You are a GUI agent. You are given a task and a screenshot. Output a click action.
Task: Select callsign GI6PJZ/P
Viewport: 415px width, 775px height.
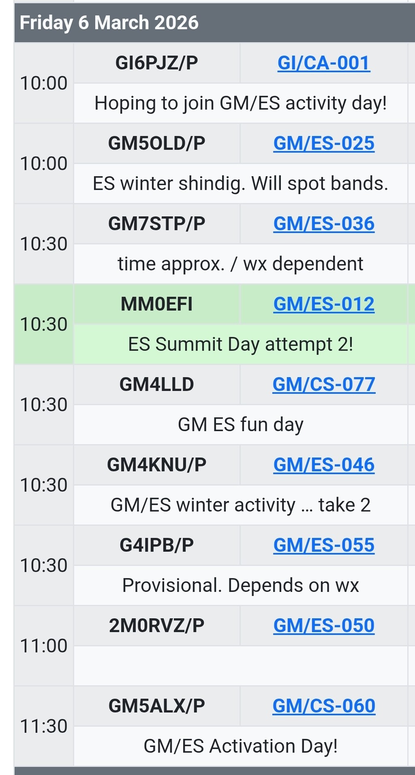pos(156,63)
